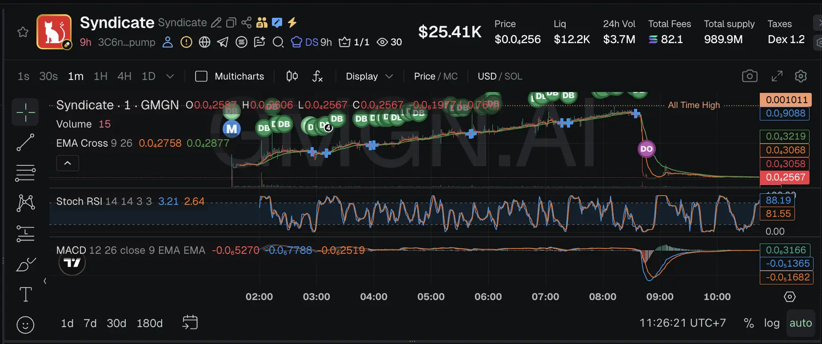This screenshot has width=822, height=344.
Task: Switch to the 1D timeframe
Action: (x=148, y=76)
